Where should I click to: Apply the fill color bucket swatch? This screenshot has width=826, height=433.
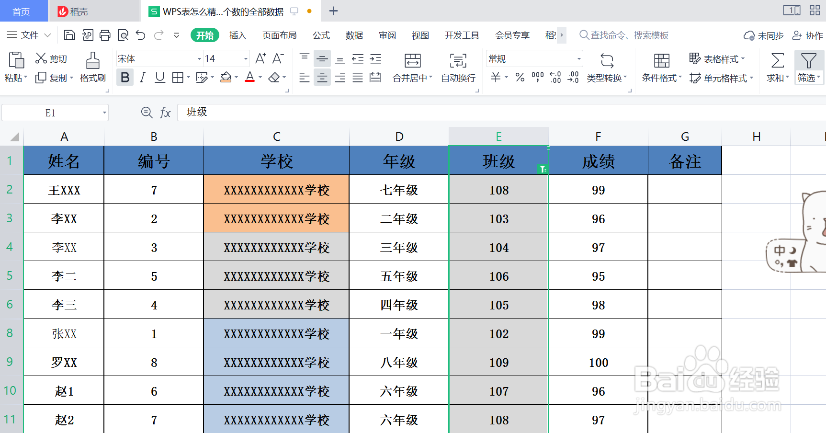[x=226, y=78]
